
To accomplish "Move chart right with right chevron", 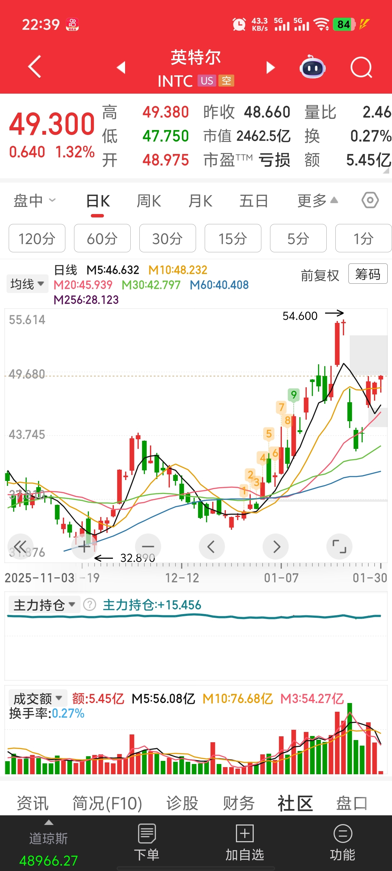I will [x=276, y=547].
